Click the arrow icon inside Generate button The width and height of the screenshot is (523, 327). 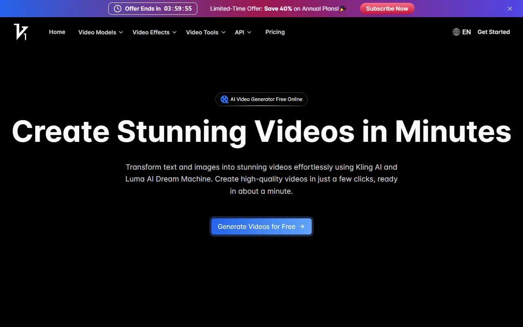302,226
